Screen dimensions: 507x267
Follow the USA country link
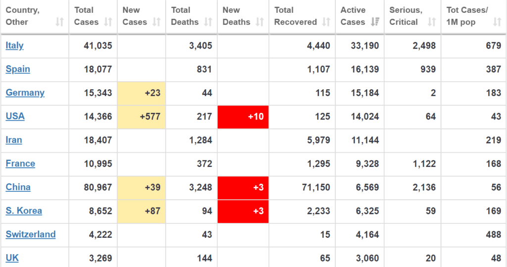(15, 116)
